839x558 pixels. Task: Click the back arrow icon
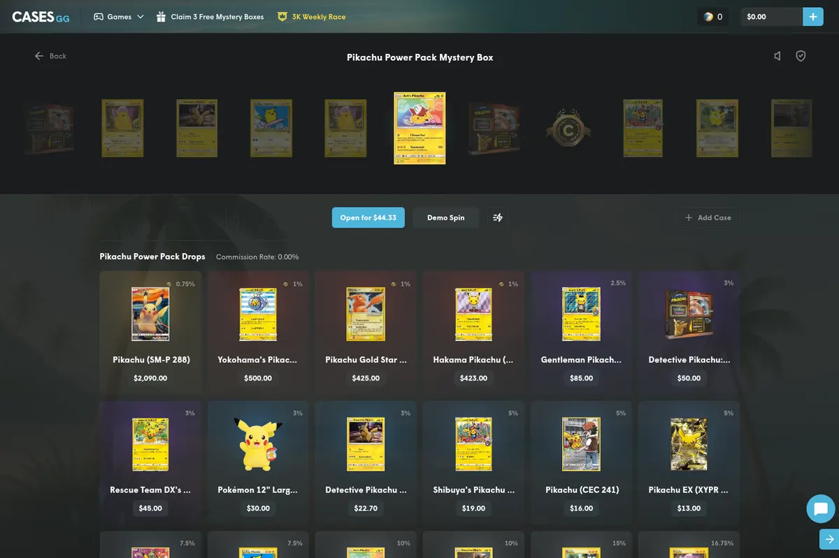(x=39, y=56)
